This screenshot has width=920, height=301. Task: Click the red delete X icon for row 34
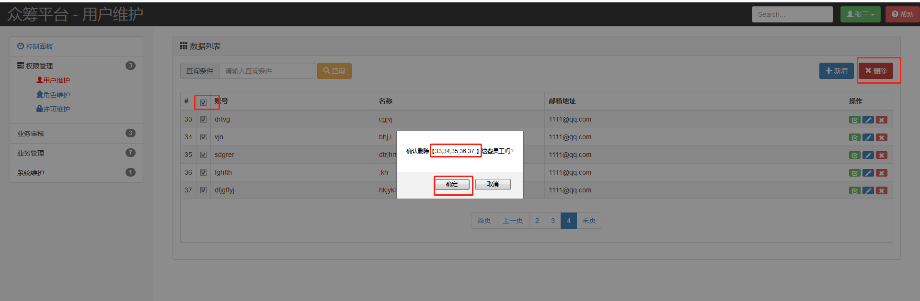[882, 137]
